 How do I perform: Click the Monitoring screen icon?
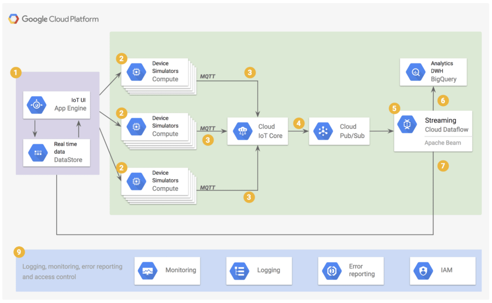pyautogui.click(x=148, y=271)
